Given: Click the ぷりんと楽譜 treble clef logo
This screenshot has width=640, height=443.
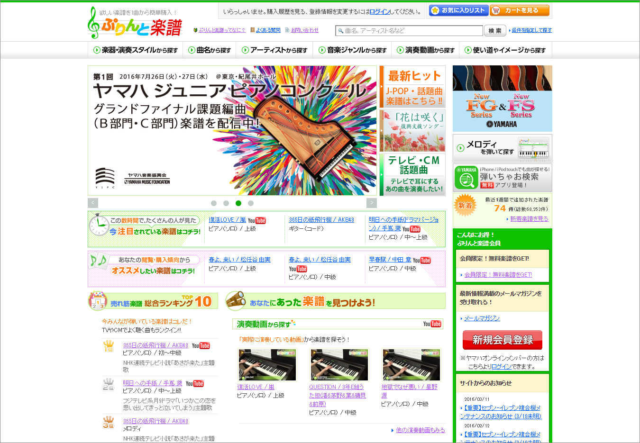Looking at the screenshot, I should pos(94,24).
